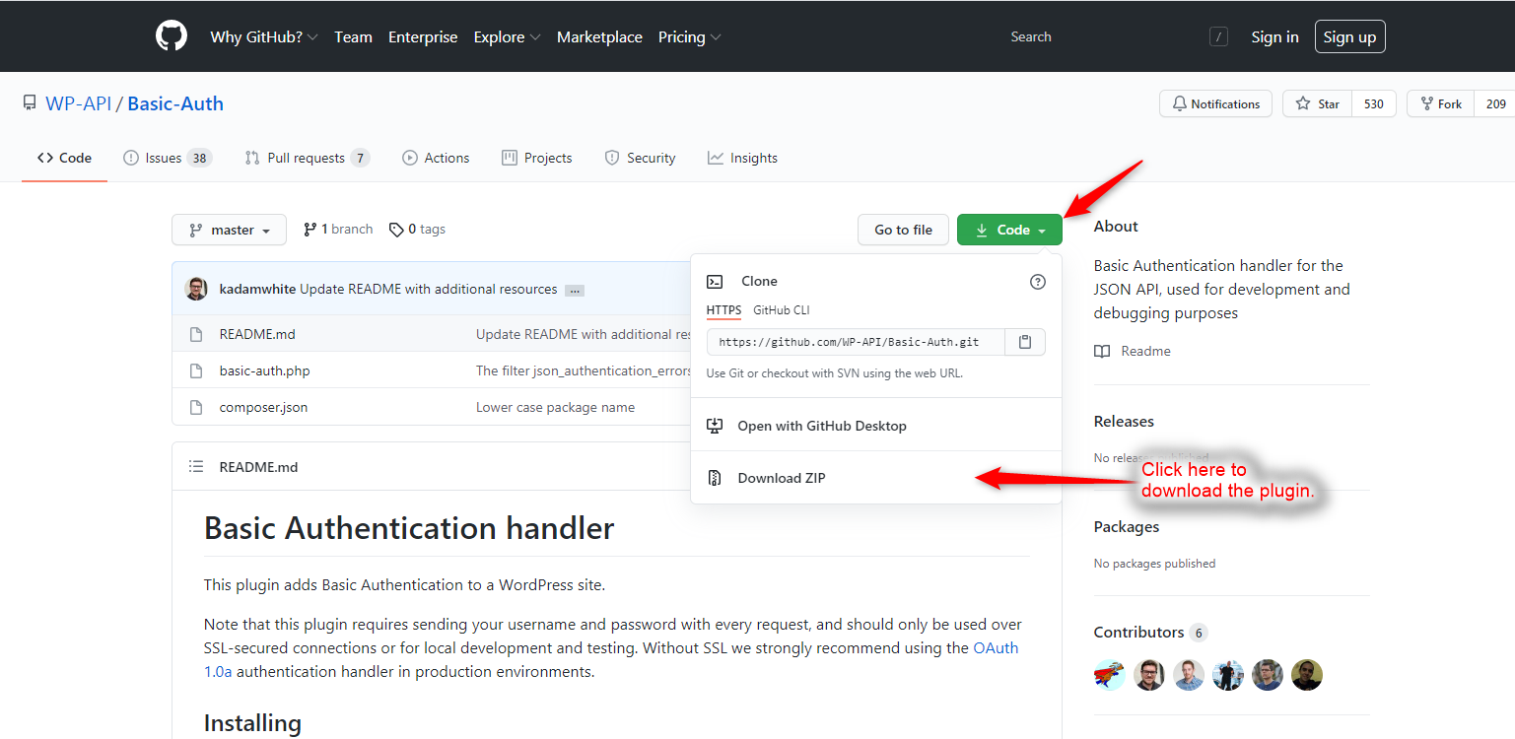View the 0 tags link
Image resolution: width=1515 pixels, height=739 pixels.
[417, 230]
